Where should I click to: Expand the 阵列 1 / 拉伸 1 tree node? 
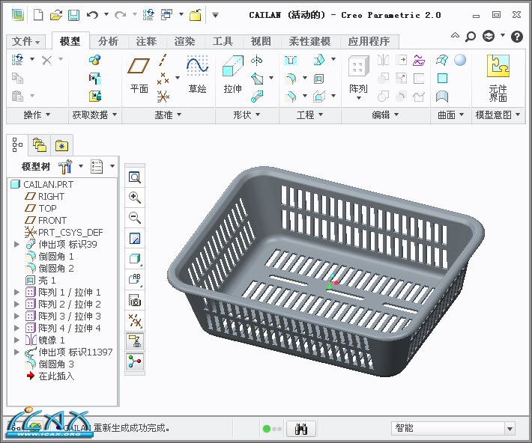pos(17,293)
